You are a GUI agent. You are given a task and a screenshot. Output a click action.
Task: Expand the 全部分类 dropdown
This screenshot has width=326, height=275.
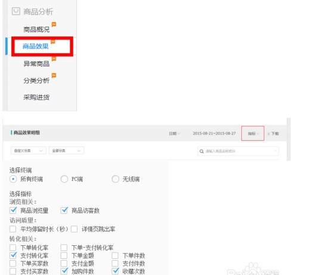(66, 151)
